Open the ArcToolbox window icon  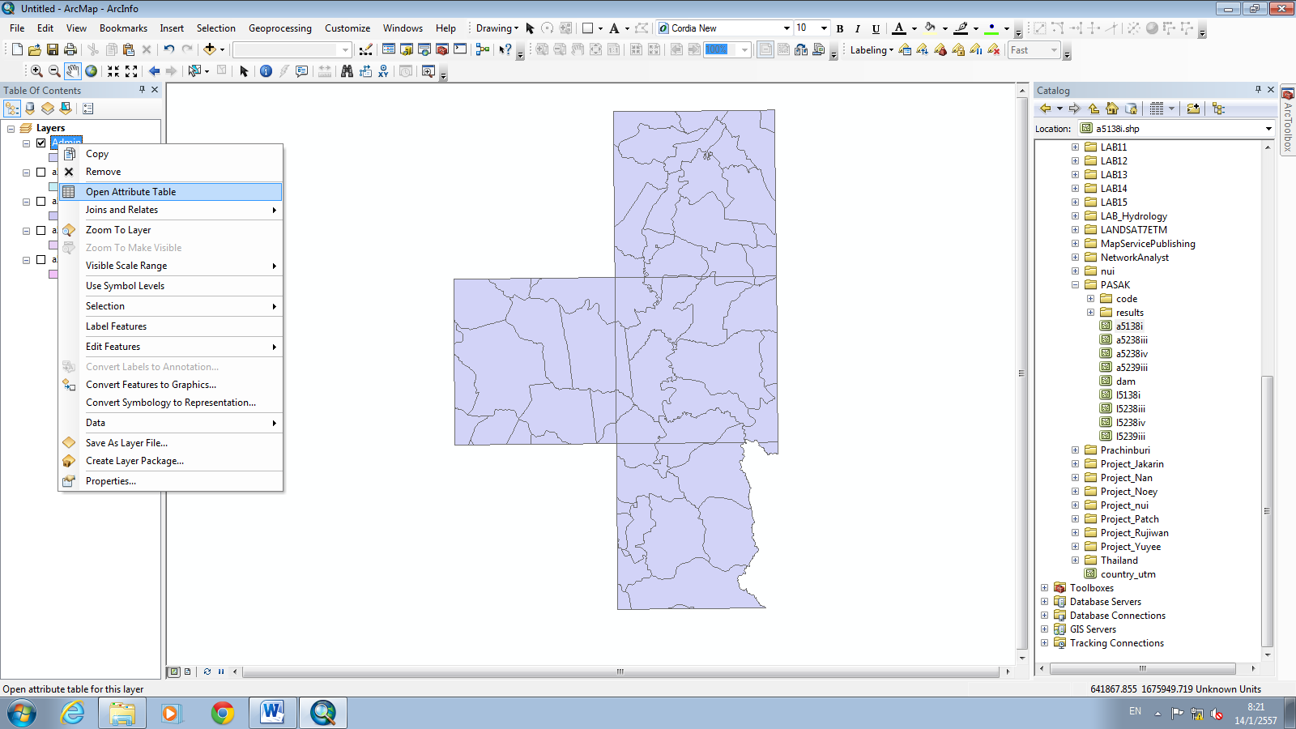(x=442, y=50)
